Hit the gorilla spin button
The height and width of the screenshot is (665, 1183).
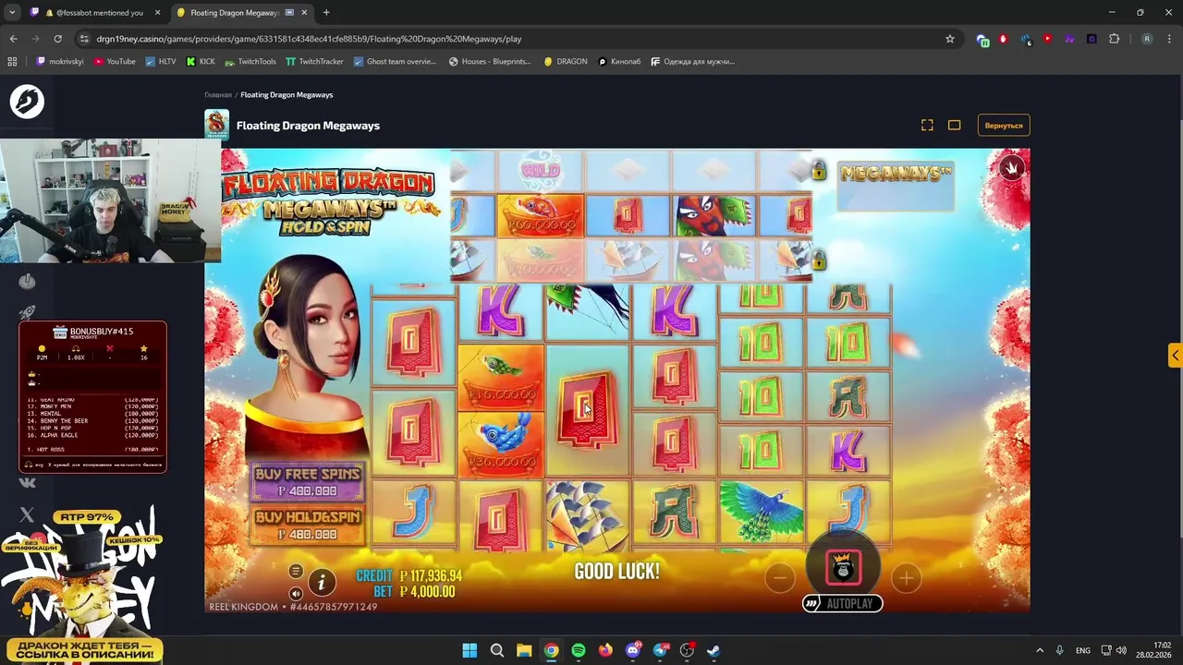(x=842, y=568)
